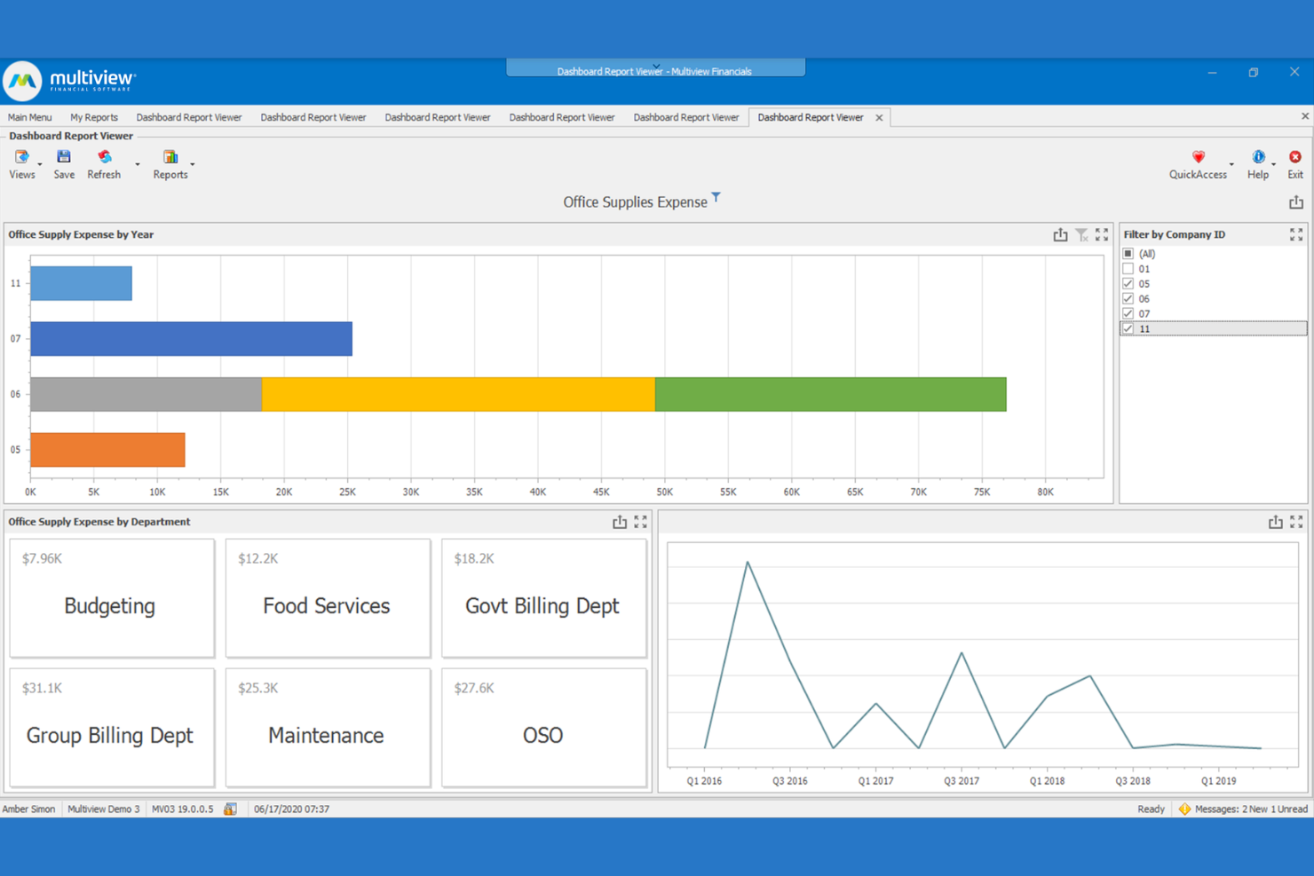Viewport: 1314px width, 876px height.
Task: Uncheck company ID 07
Action: tap(1128, 313)
